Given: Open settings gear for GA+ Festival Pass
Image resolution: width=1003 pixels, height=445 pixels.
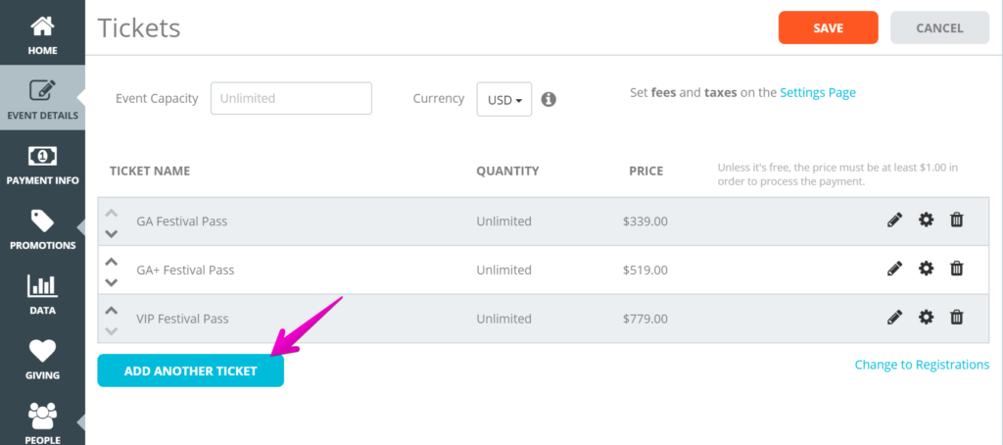Looking at the screenshot, I should (x=926, y=269).
